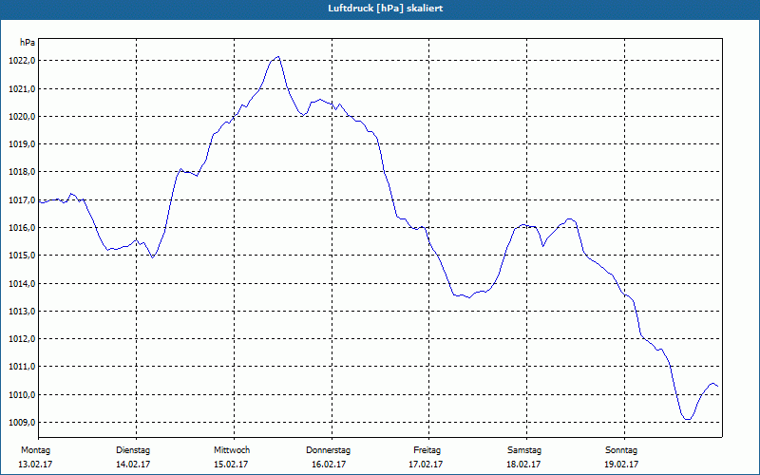760x475 pixels.
Task: Select the 1012,0 axis value
Action: (x=22, y=339)
